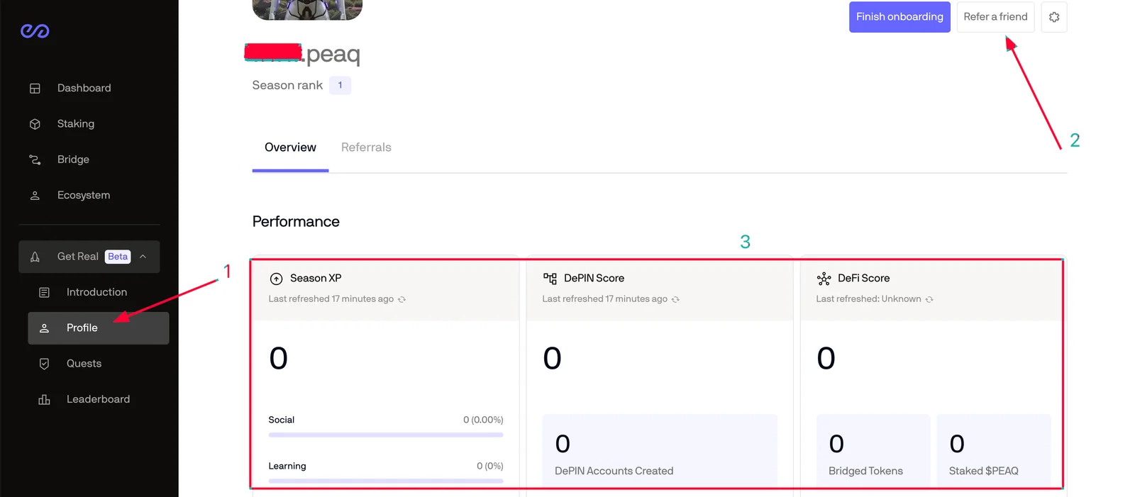This screenshot has width=1135, height=497.
Task: Click the Season XP arrow icon
Action: pos(277,279)
